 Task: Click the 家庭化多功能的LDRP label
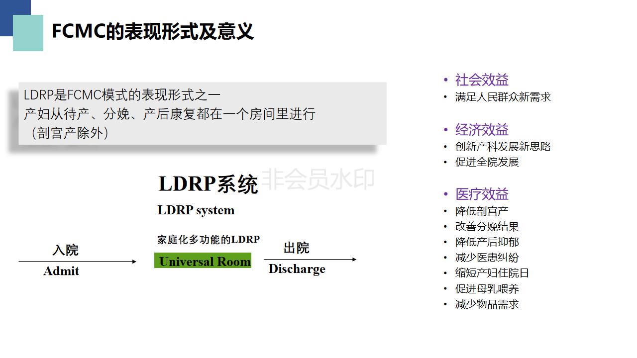point(209,240)
